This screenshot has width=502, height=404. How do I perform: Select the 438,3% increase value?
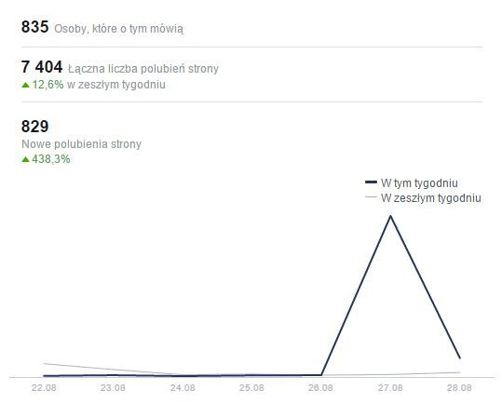(x=51, y=159)
